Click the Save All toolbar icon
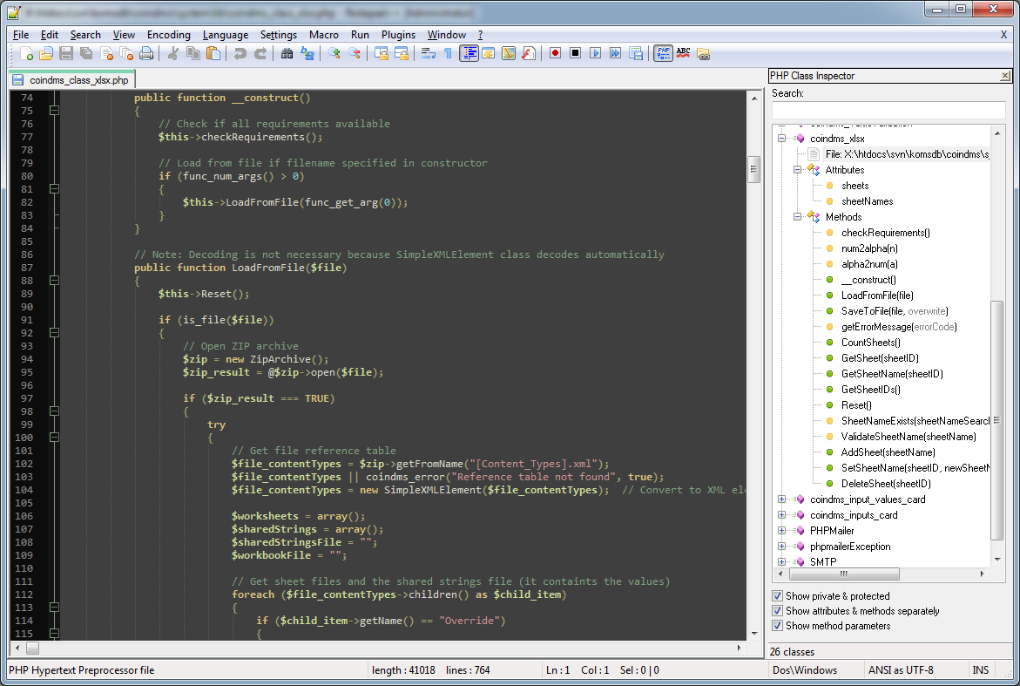 click(86, 54)
